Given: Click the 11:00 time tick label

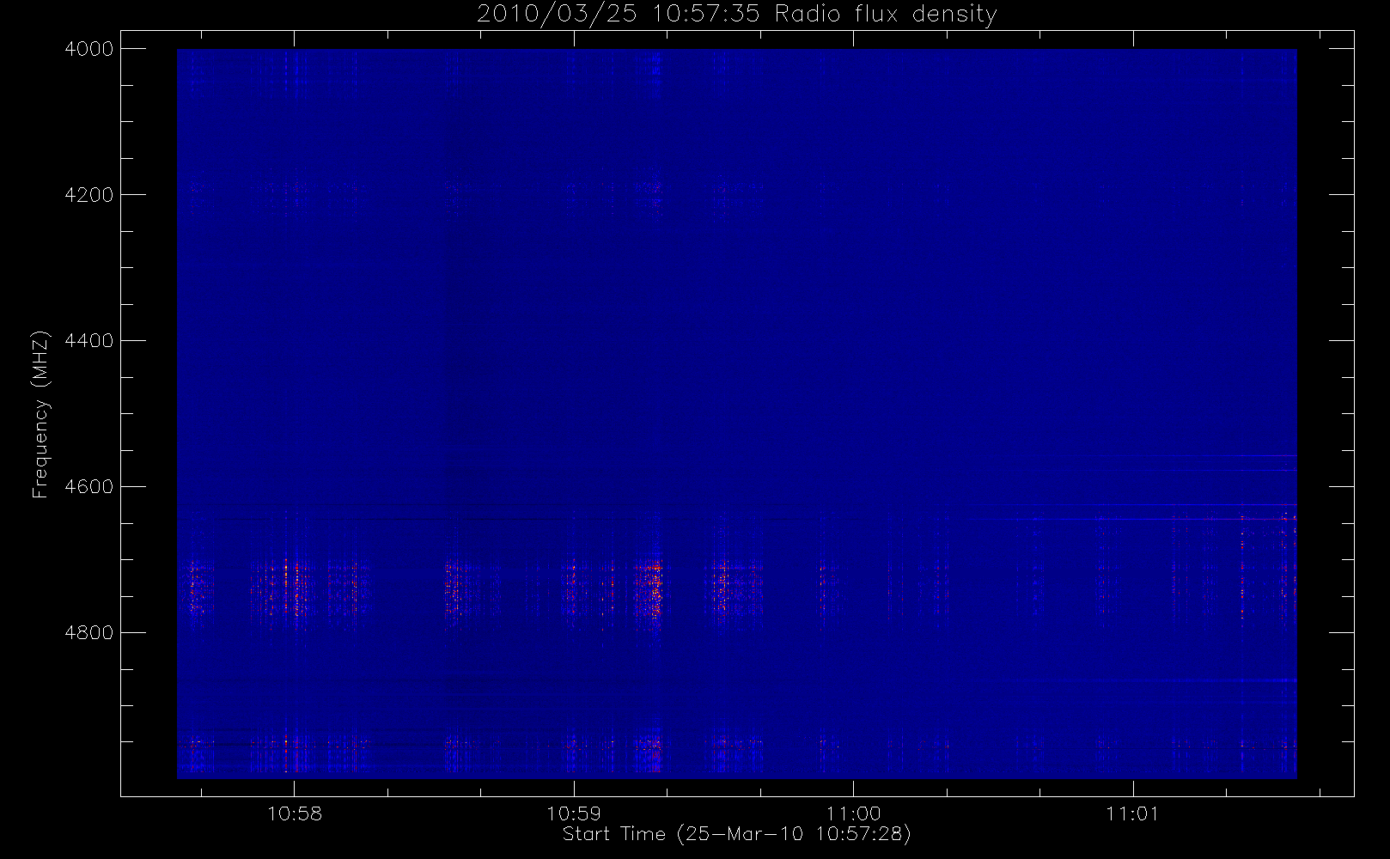Looking at the screenshot, I should (854, 813).
